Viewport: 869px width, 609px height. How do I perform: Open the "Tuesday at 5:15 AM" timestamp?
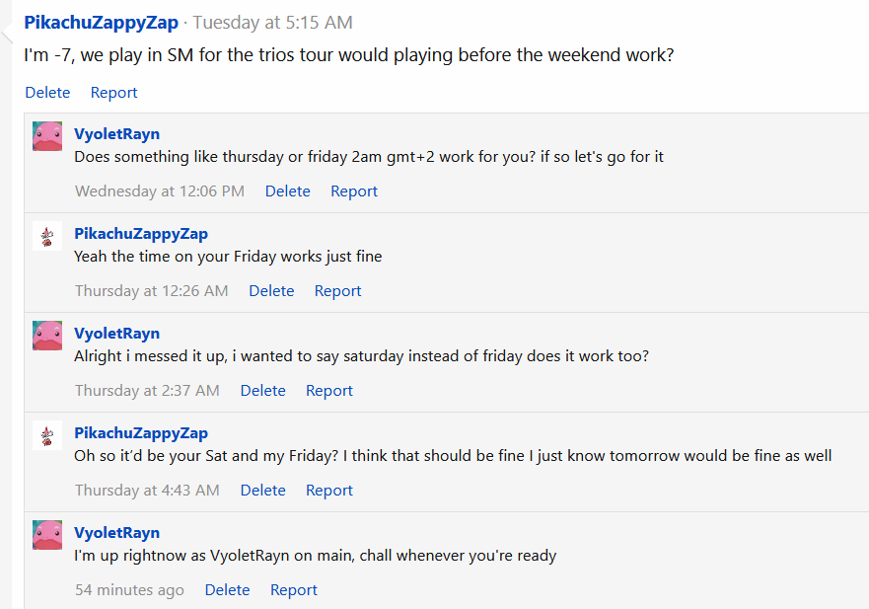[271, 22]
